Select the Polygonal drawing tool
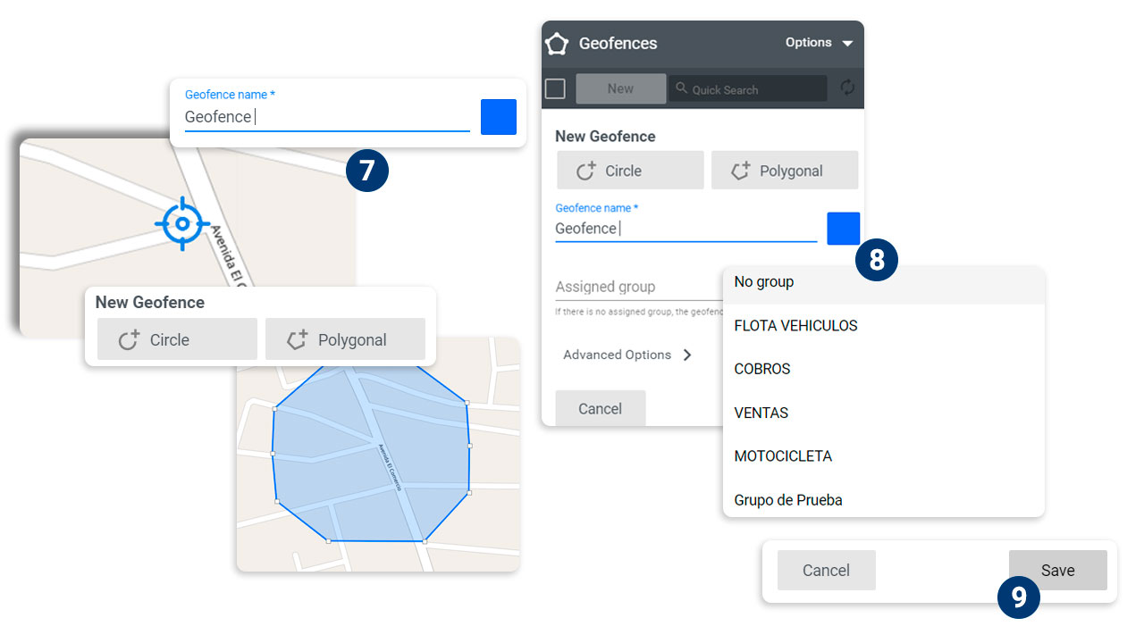The height and width of the screenshot is (643, 1144). (785, 170)
